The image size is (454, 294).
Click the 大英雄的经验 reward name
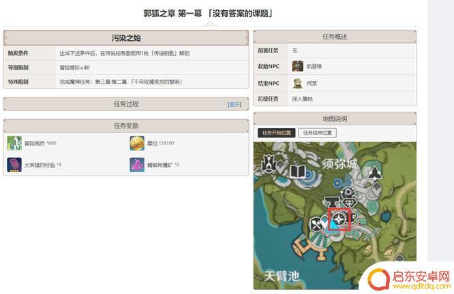coord(40,165)
